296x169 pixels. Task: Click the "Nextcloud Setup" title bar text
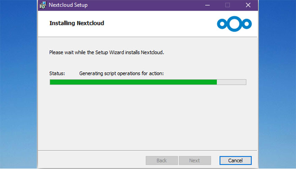[x=68, y=5]
